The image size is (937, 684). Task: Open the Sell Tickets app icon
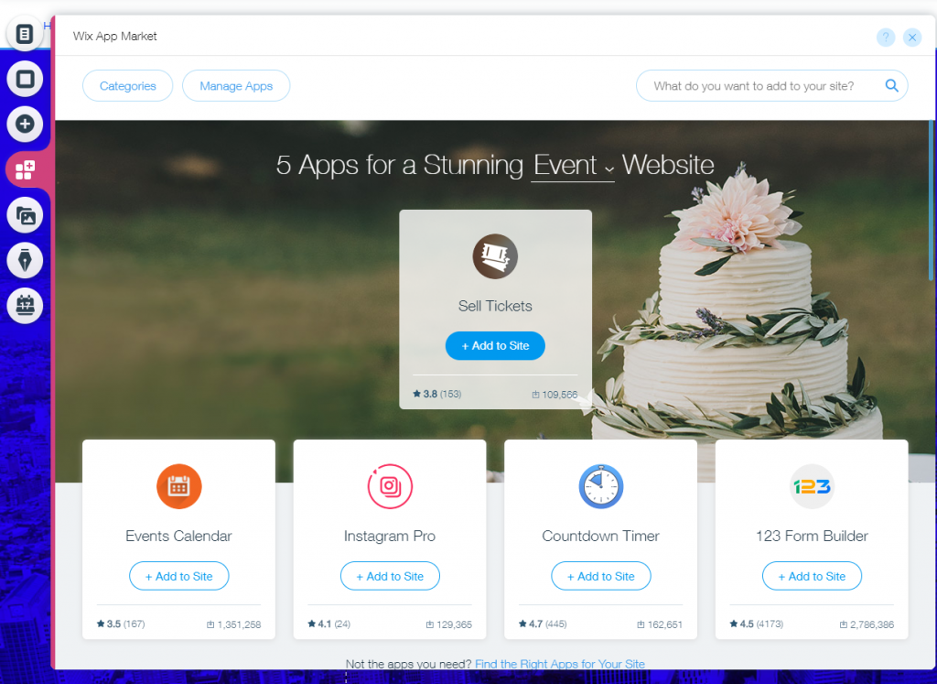coord(495,256)
